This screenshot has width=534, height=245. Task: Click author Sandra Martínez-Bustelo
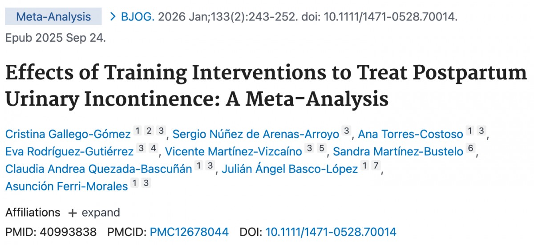click(398, 151)
